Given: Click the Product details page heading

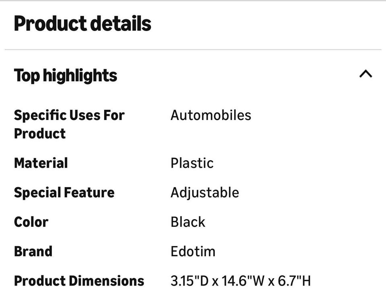Looking at the screenshot, I should pos(82,24).
